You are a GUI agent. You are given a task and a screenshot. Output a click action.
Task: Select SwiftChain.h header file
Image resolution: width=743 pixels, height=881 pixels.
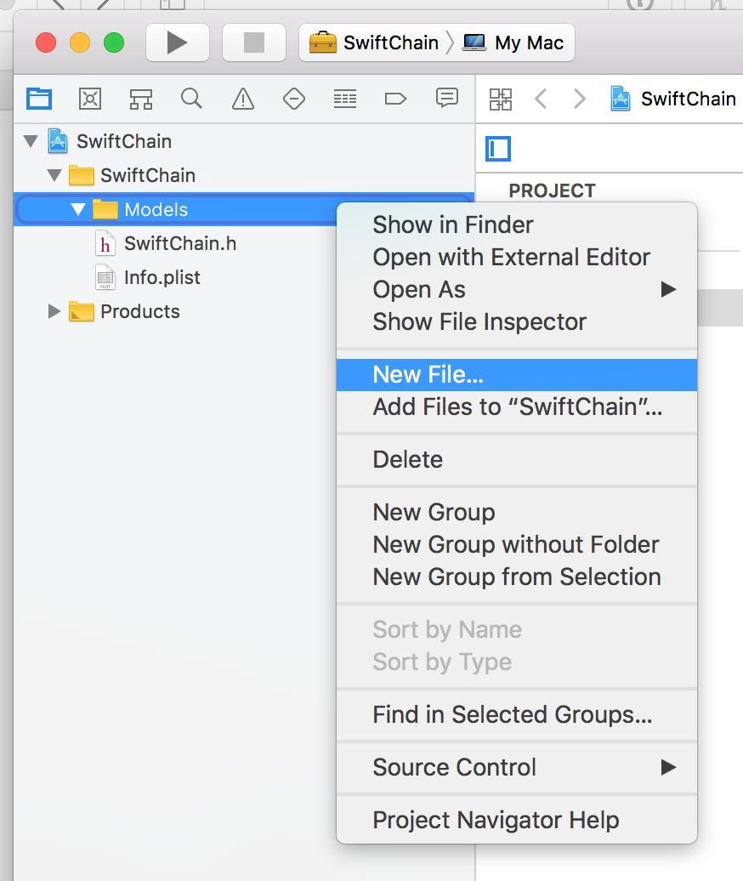tap(180, 243)
